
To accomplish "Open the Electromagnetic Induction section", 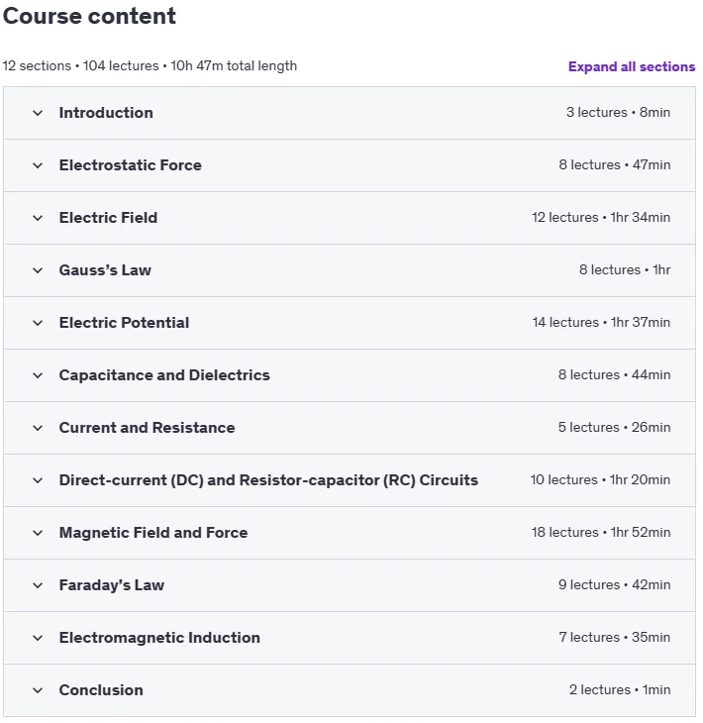I will (x=349, y=638).
